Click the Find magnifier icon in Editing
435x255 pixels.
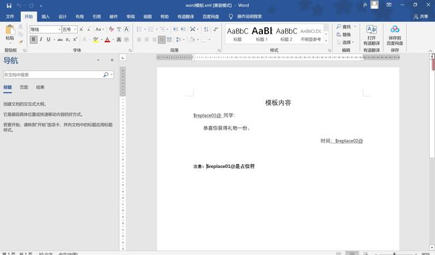(x=339, y=26)
